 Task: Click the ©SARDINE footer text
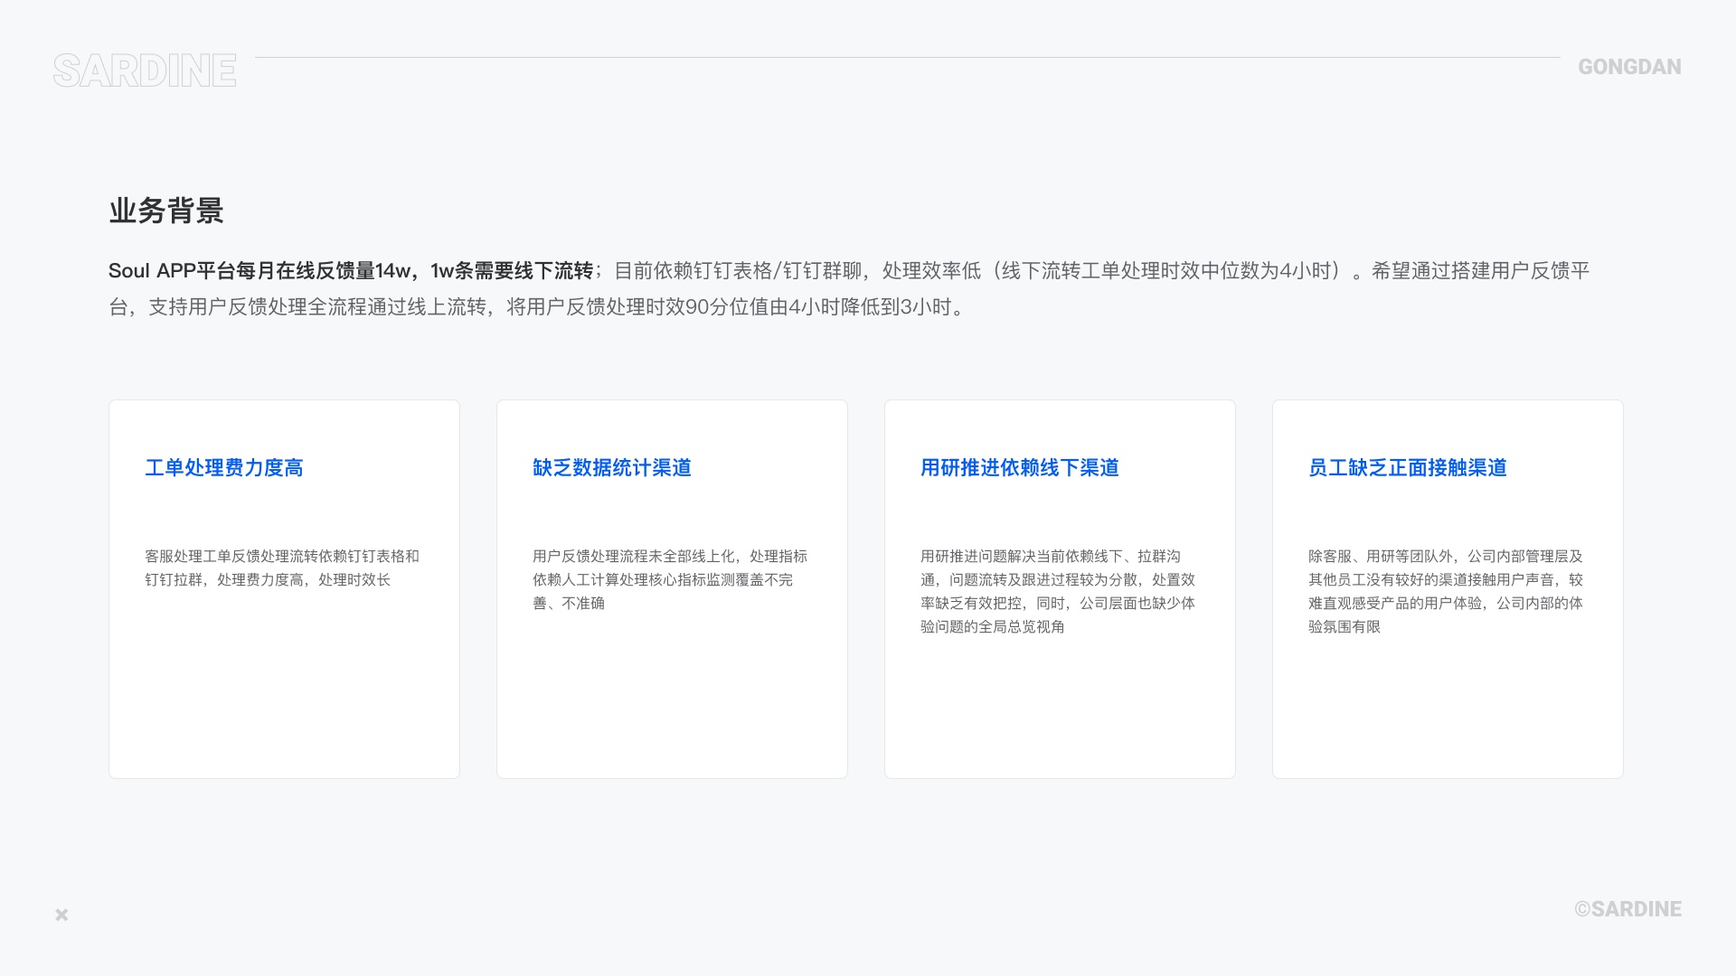1627,909
